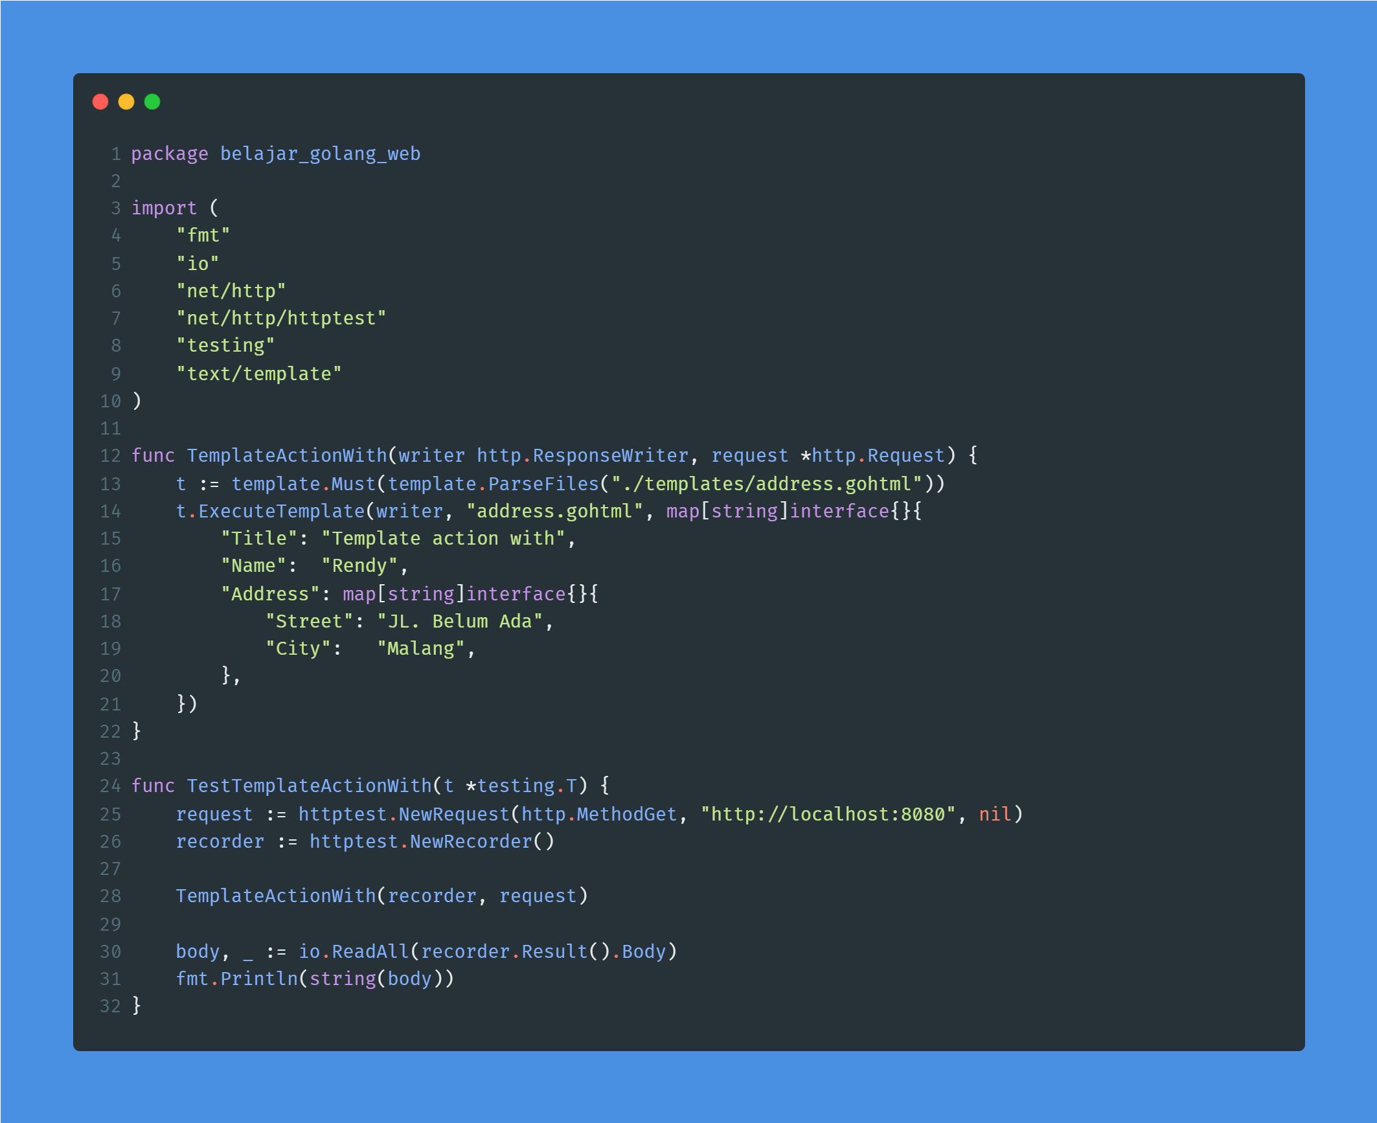Click 'map[string]interface{}{' on line 14
The width and height of the screenshot is (1377, 1123).
coord(795,511)
